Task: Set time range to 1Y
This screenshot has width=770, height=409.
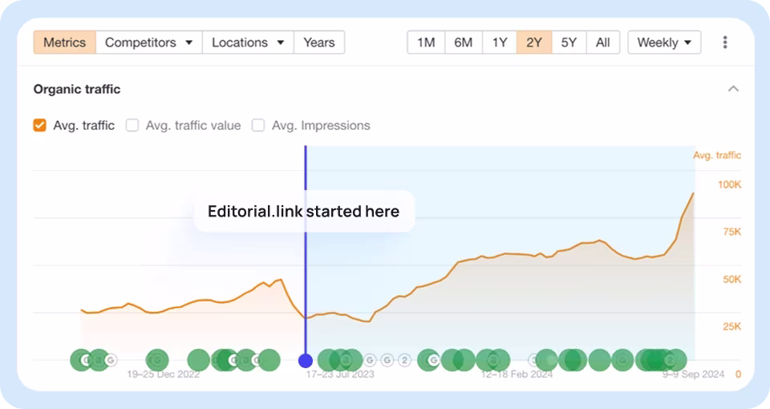Action: pos(500,43)
